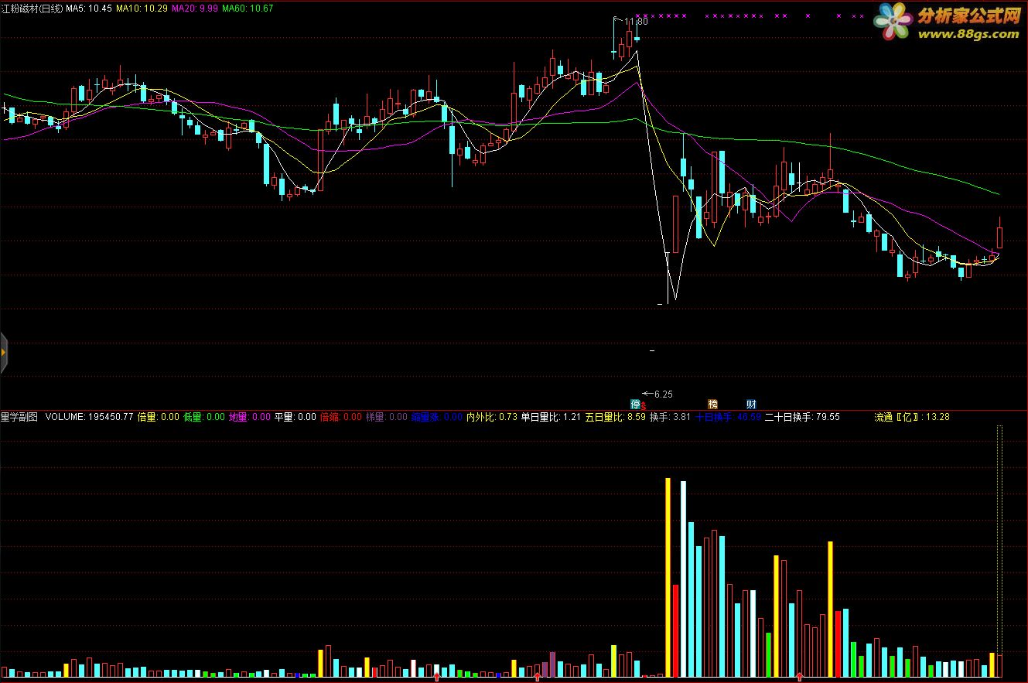Screen dimensions: 1028x683
Task: Select the MA10: 10.29 indicator label
Action: 142,9
